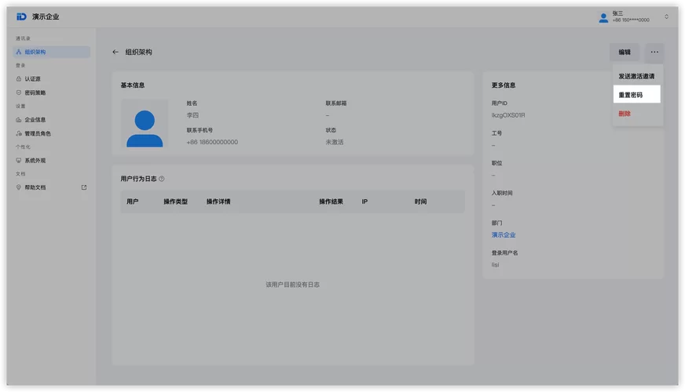
Task: Go back using the arrow beside 组织架构
Action: [x=115, y=52]
